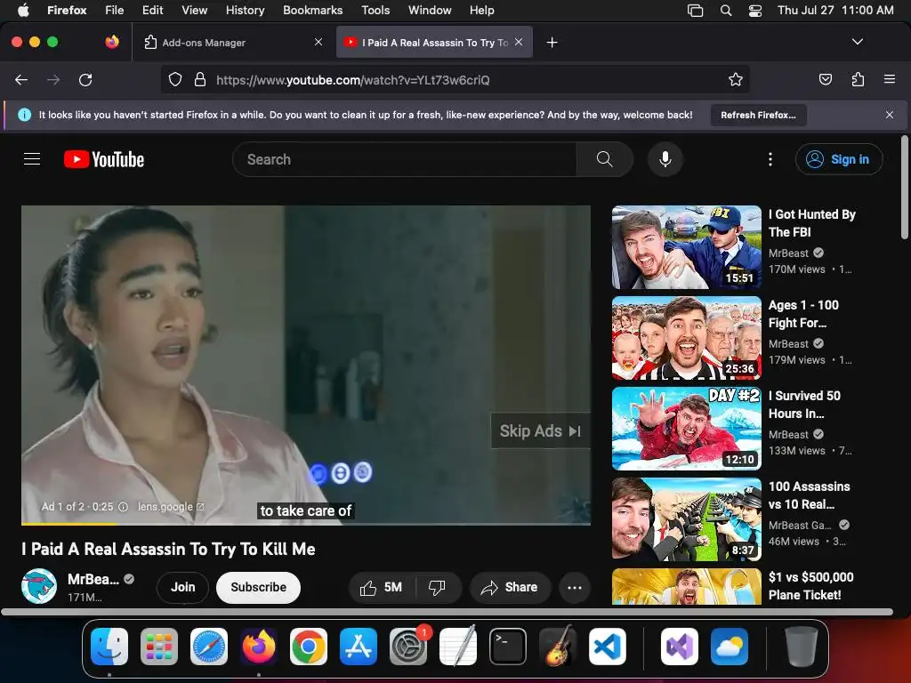Subscribe to MrBeast channel
This screenshot has width=911, height=683.
click(x=259, y=588)
